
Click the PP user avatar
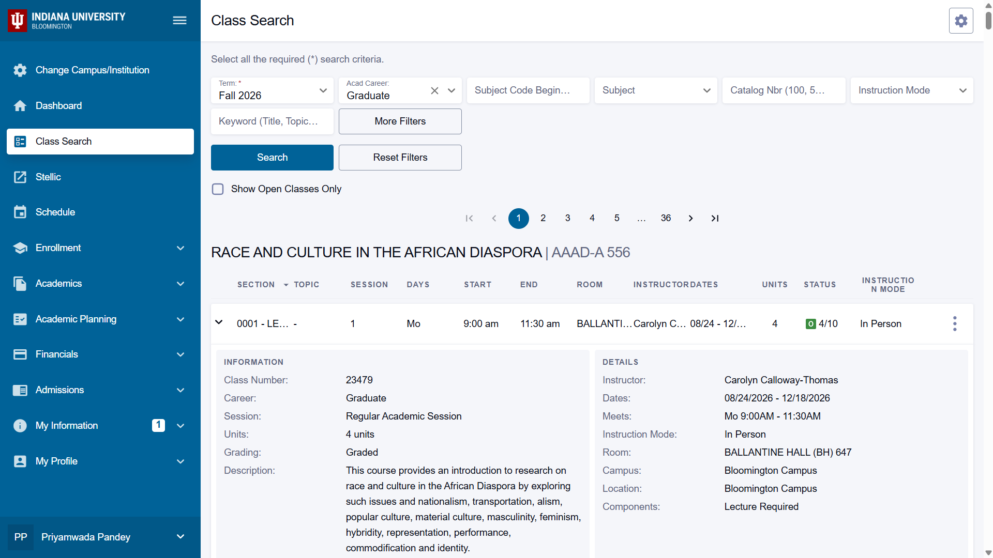tap(21, 537)
